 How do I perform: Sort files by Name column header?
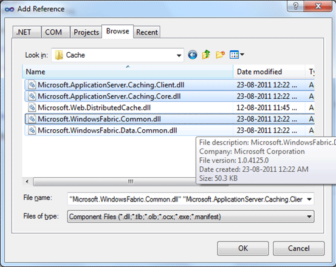[128, 72]
